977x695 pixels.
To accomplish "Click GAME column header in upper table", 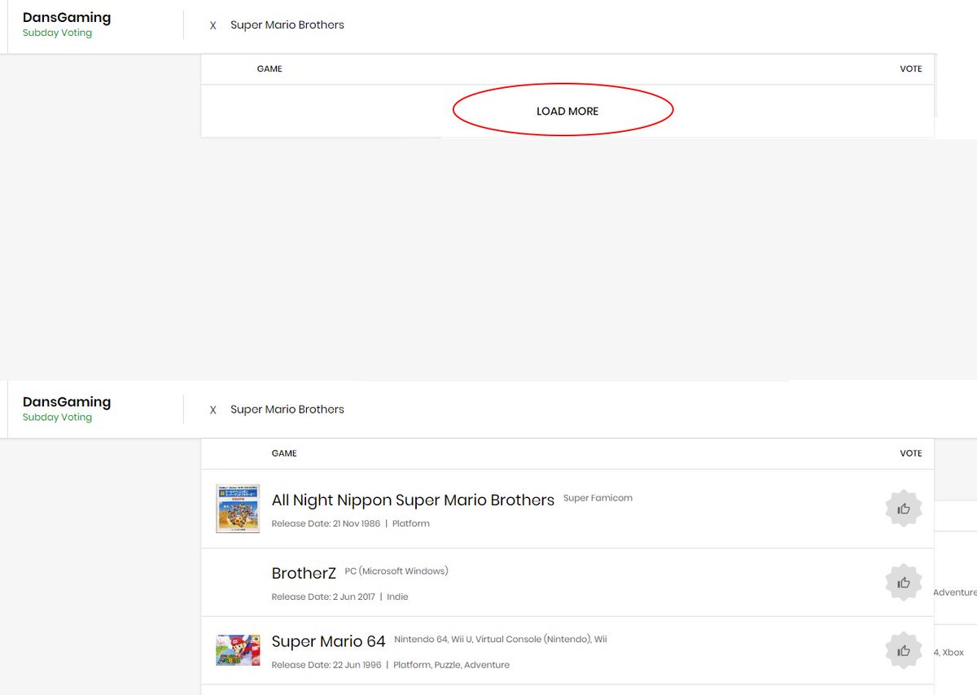I will [x=269, y=69].
